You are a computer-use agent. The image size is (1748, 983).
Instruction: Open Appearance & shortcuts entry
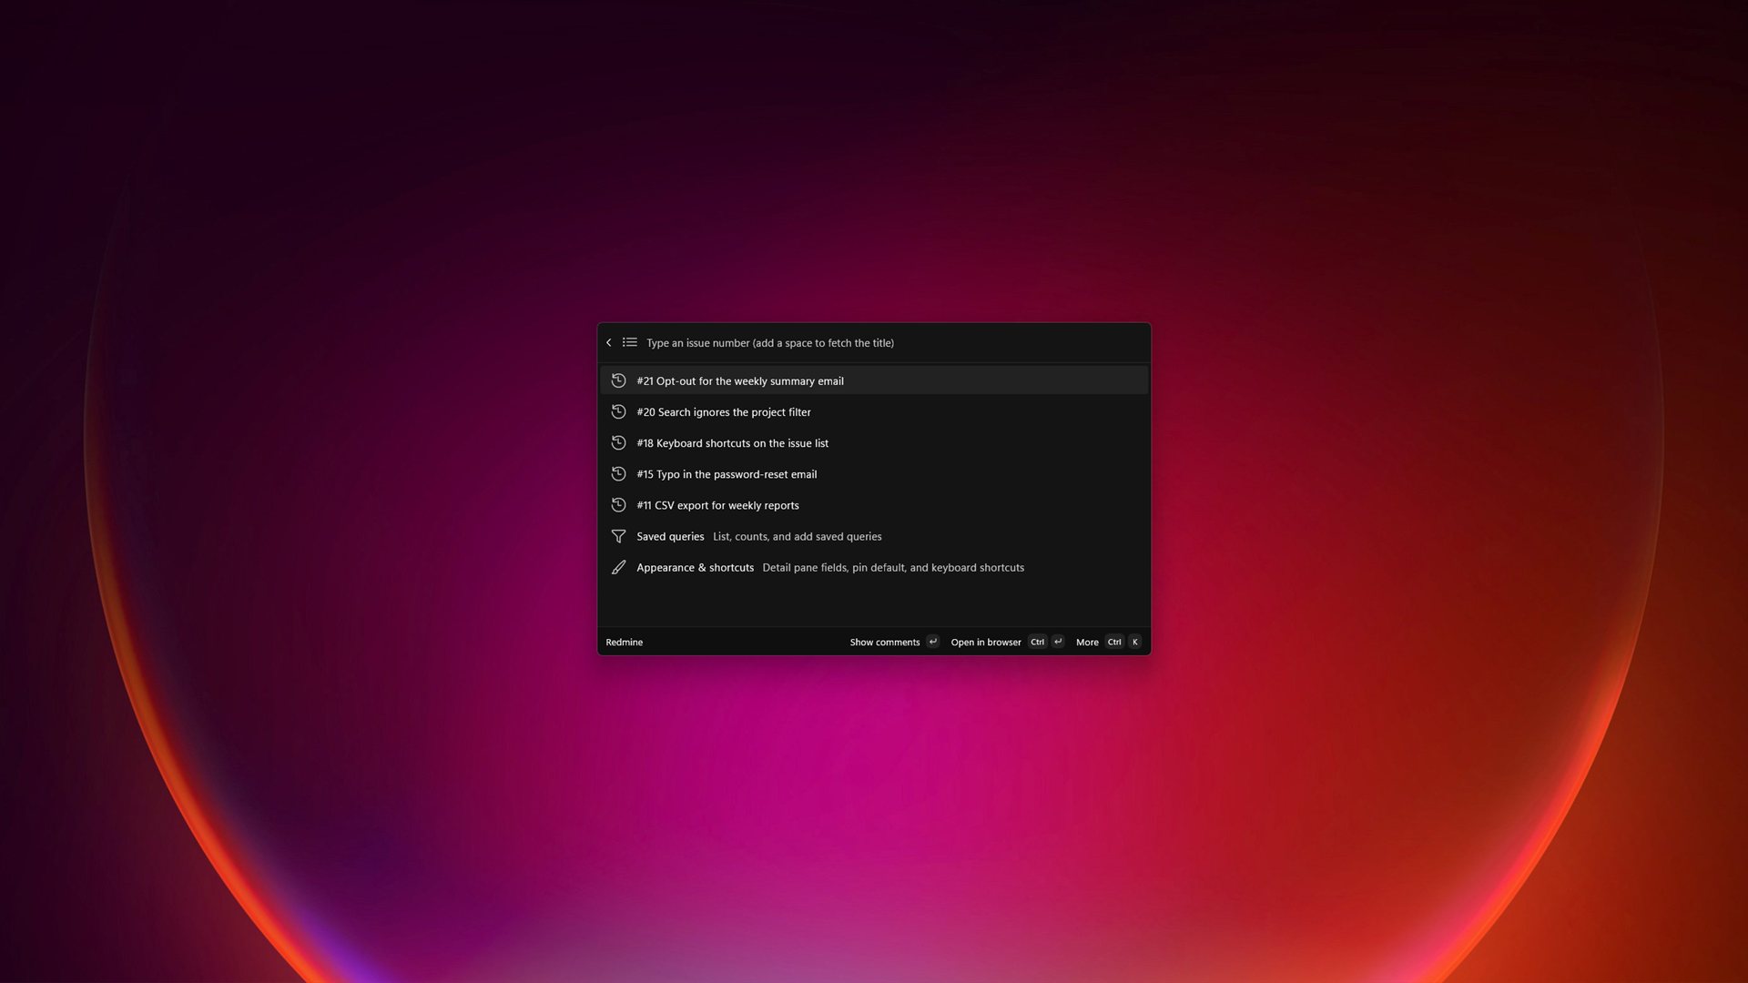(x=874, y=567)
